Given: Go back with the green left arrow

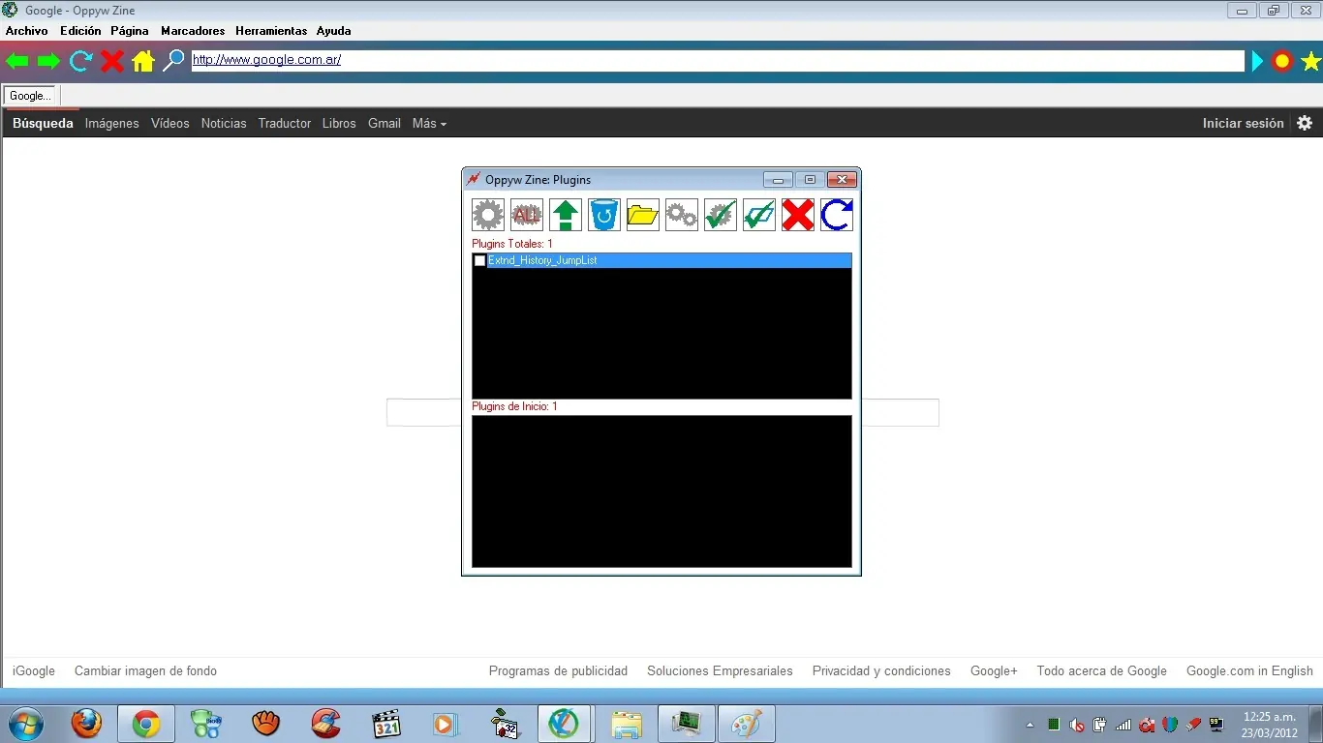Looking at the screenshot, I should (x=17, y=62).
